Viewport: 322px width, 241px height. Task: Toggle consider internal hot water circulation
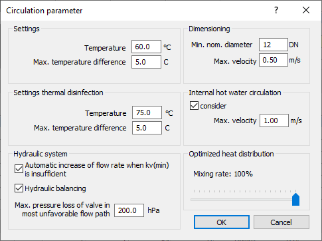click(194, 106)
